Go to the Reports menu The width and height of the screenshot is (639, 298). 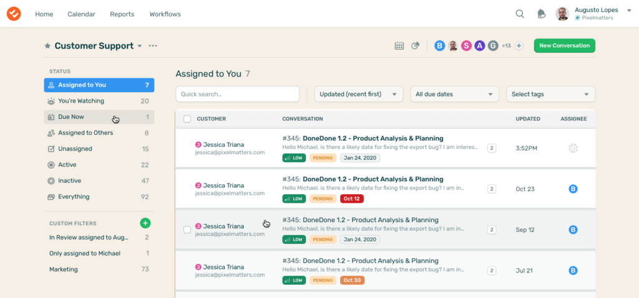pos(122,14)
